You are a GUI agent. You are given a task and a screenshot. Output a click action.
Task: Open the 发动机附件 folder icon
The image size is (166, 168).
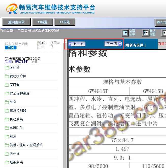7,76
